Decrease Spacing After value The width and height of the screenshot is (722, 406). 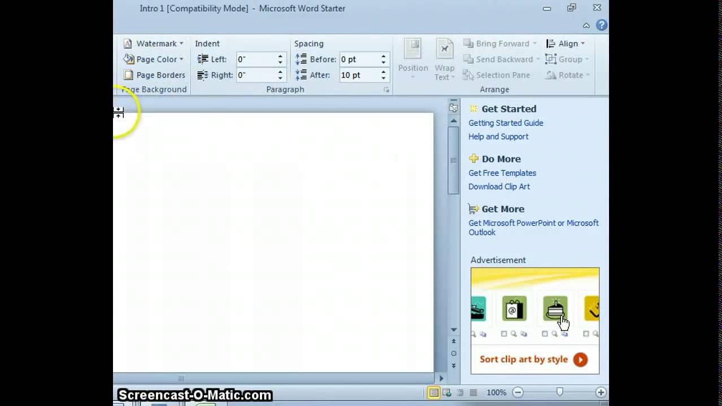[x=384, y=78]
